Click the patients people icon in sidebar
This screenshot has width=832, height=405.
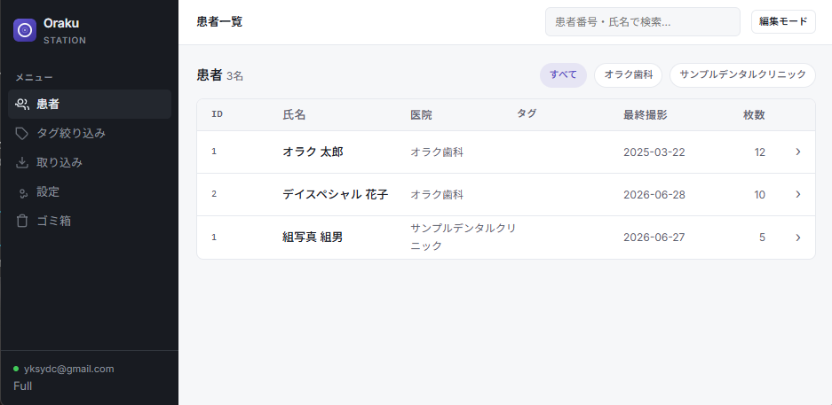(x=22, y=105)
